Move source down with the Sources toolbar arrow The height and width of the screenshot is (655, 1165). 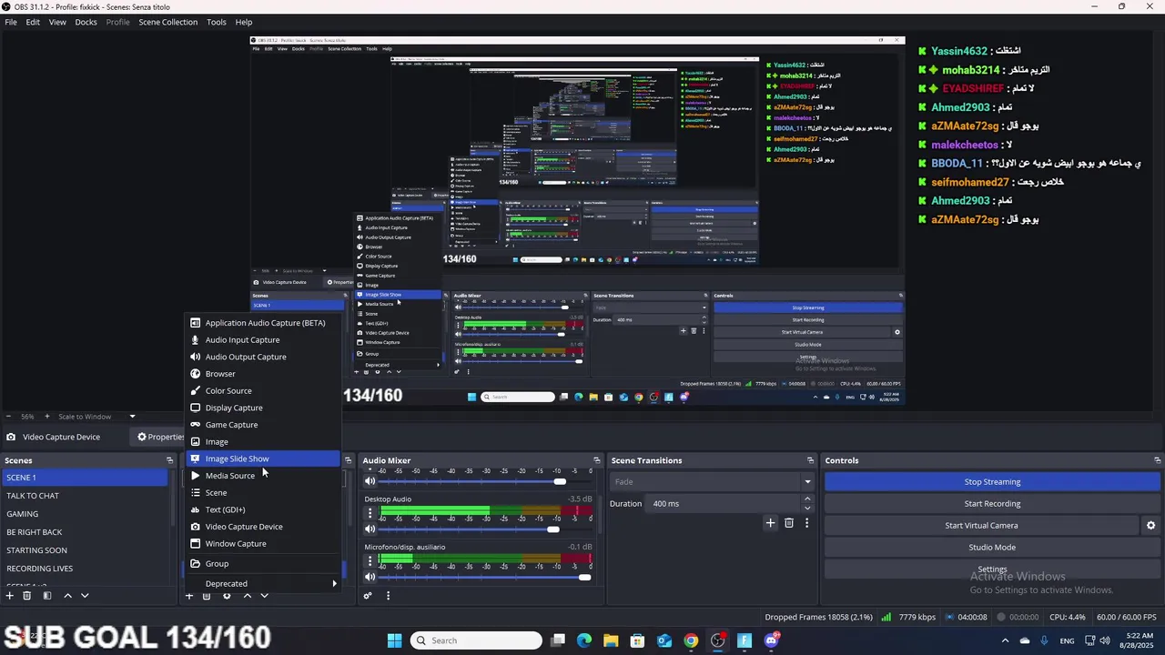[x=264, y=596]
